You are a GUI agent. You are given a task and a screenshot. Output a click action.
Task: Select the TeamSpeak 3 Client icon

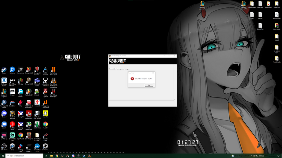[x=4, y=104]
